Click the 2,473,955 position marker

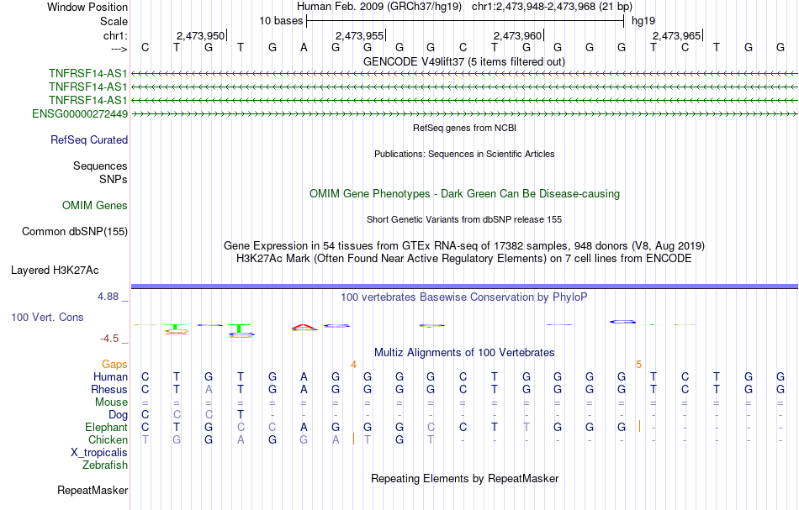tap(359, 35)
